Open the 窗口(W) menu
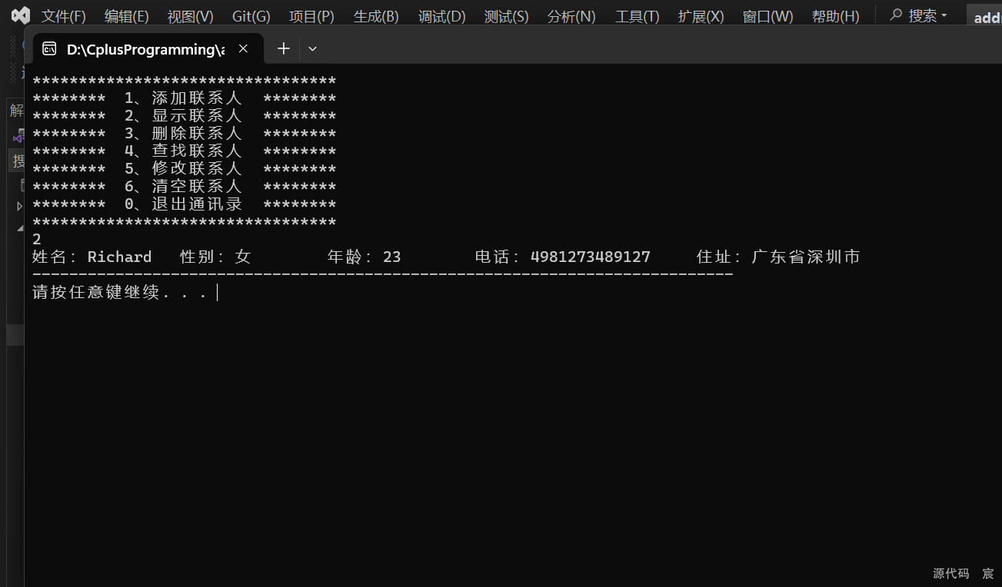This screenshot has height=587, width=1002. (767, 16)
